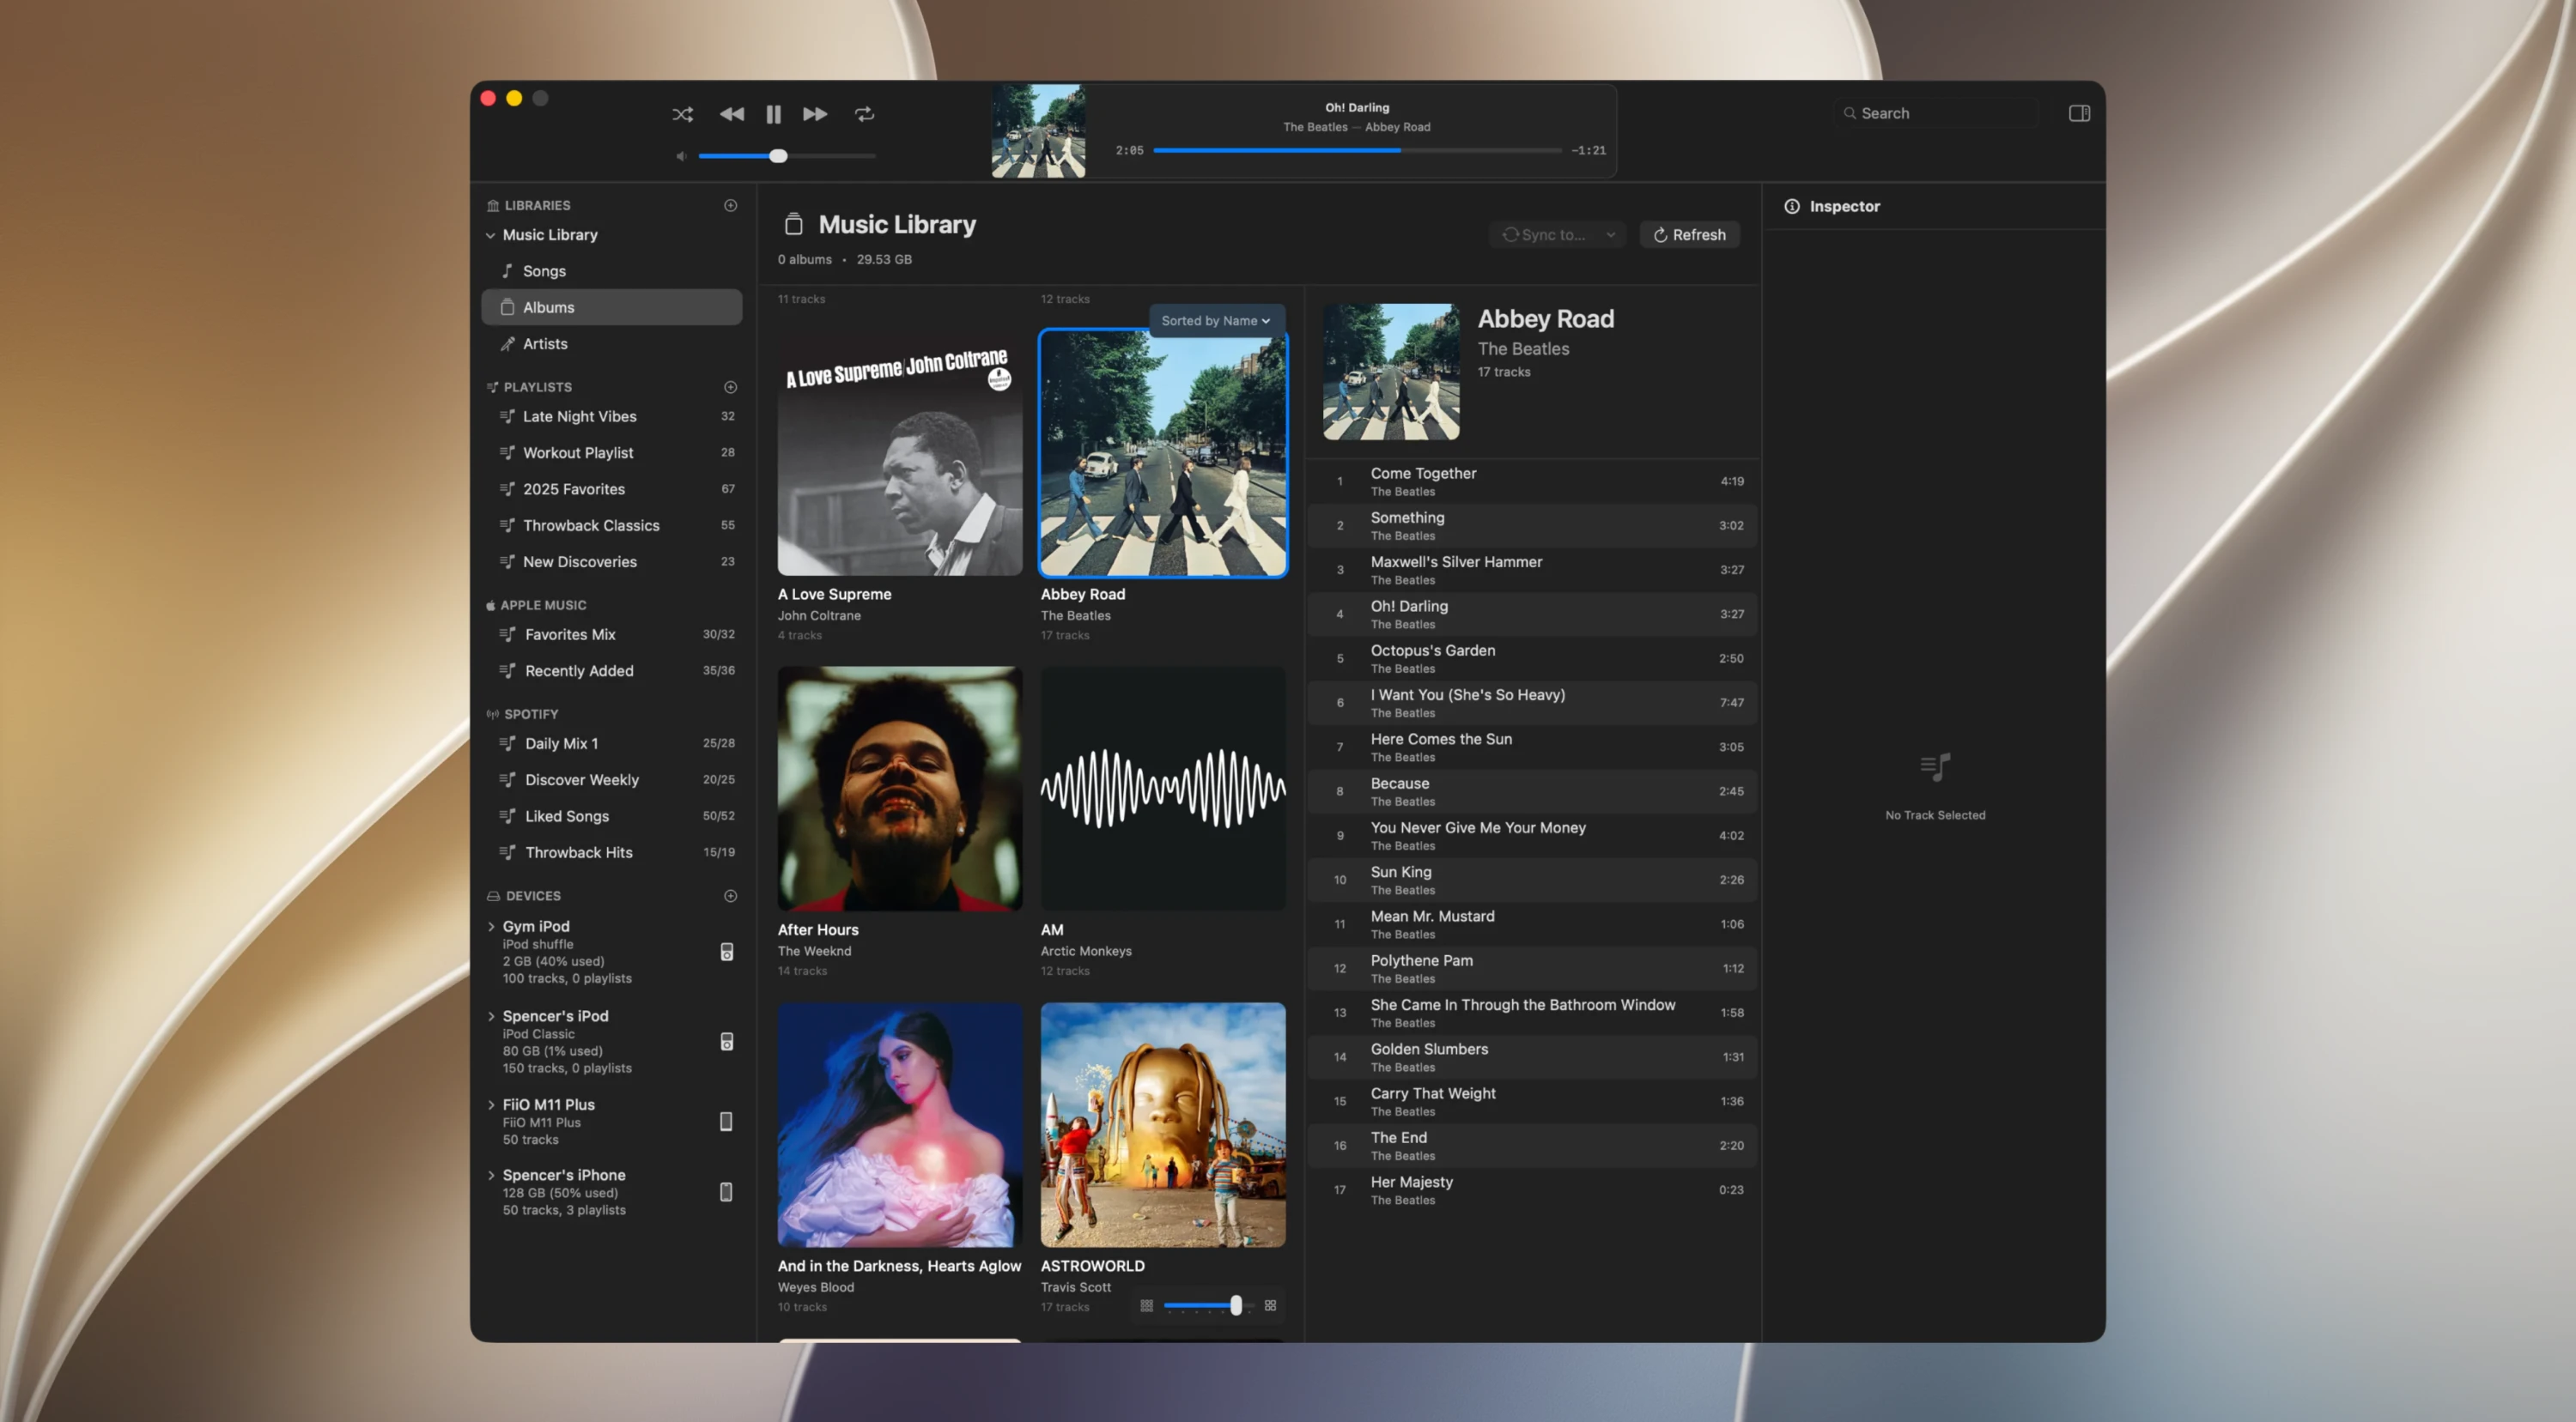Open the Sorted by Name dropdown
This screenshot has height=1422, width=2576.
pos(1216,321)
